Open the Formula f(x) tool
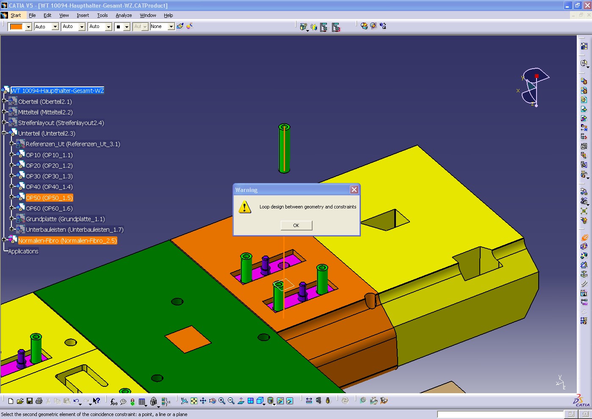592x419 pixels. tap(113, 401)
